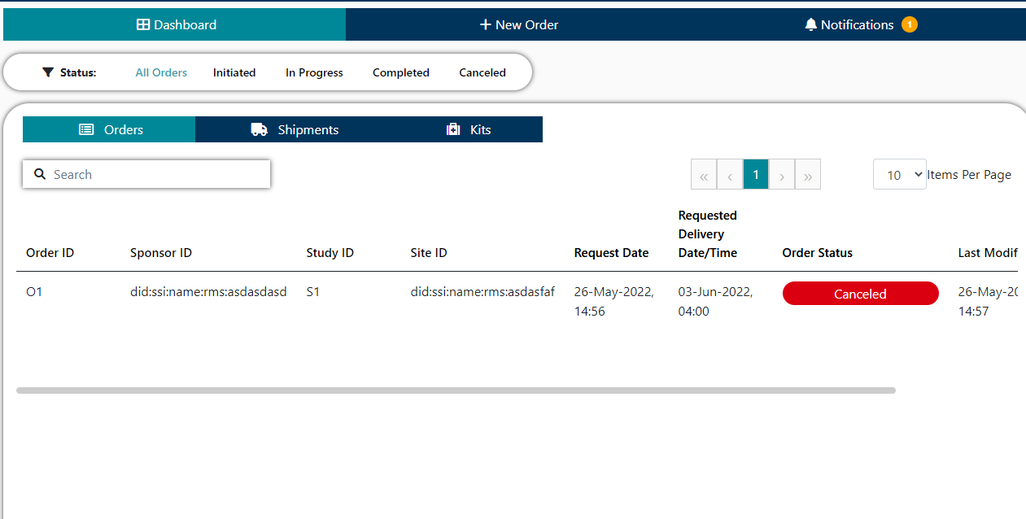
Task: Click the magnifier icon in the search box
Action: coord(40,173)
